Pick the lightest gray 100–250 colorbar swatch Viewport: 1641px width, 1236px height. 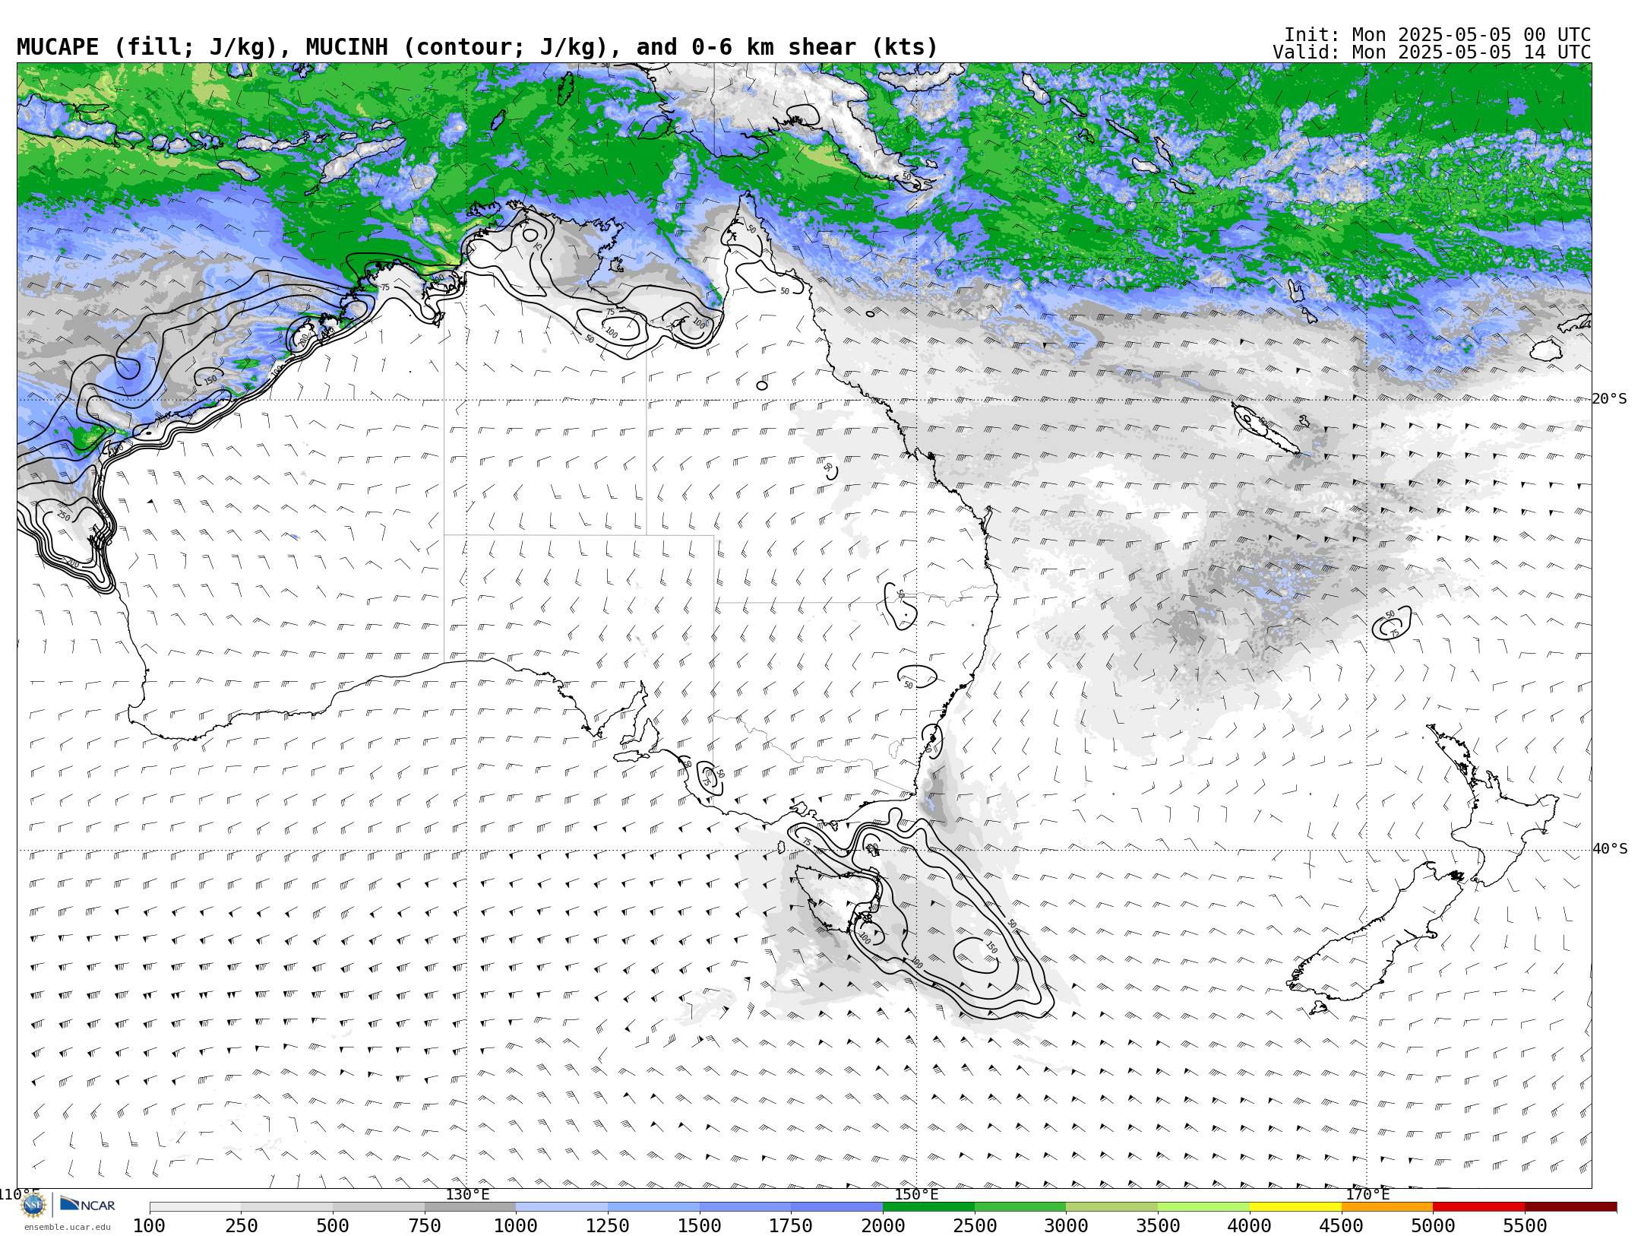pos(195,1207)
